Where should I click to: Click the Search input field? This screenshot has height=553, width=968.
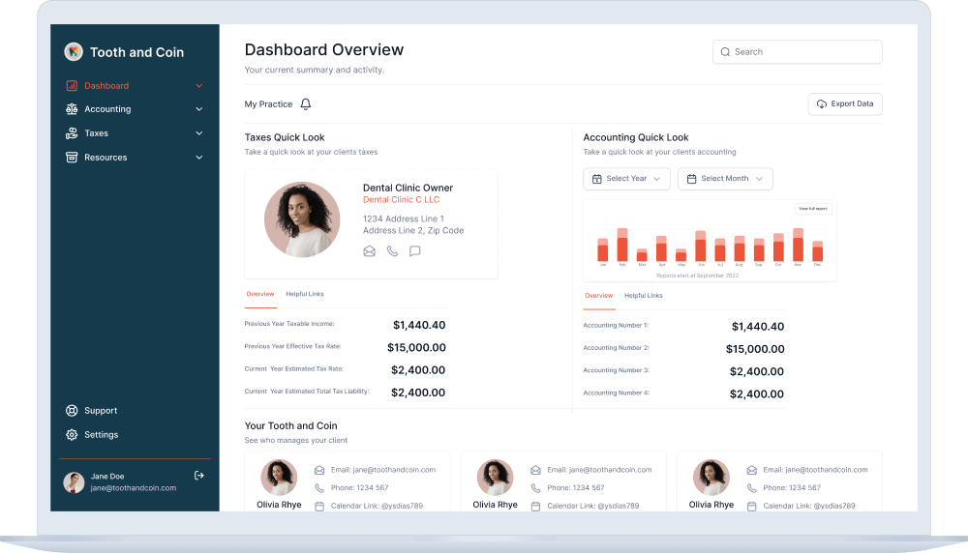(797, 52)
